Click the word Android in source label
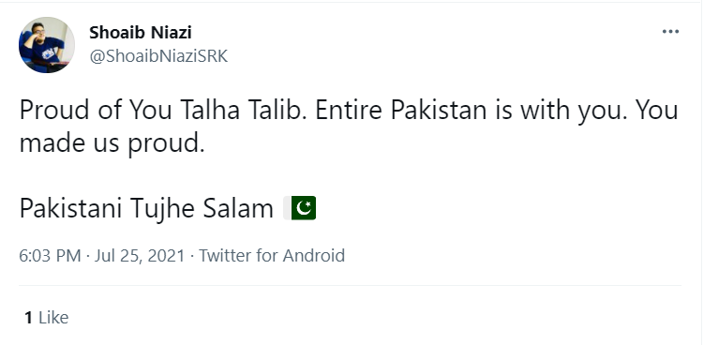The image size is (704, 345). 313,256
